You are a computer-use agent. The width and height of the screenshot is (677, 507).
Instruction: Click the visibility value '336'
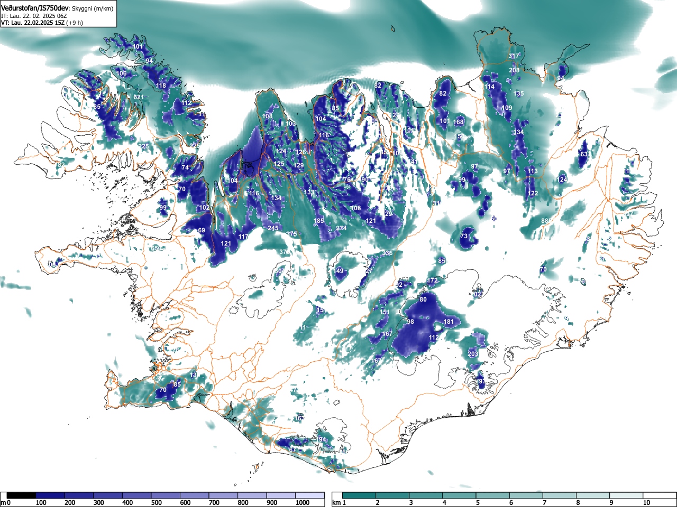tap(388, 253)
